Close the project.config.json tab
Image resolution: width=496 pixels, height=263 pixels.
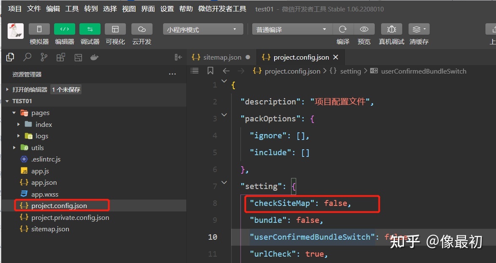point(336,57)
